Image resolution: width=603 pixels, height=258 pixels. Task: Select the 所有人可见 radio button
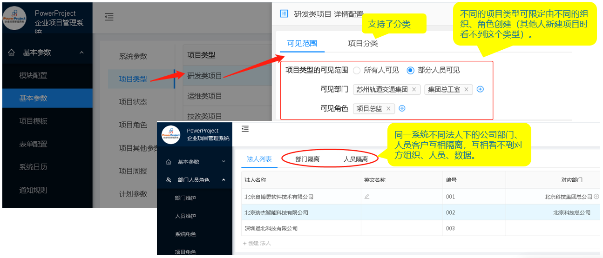(x=357, y=71)
